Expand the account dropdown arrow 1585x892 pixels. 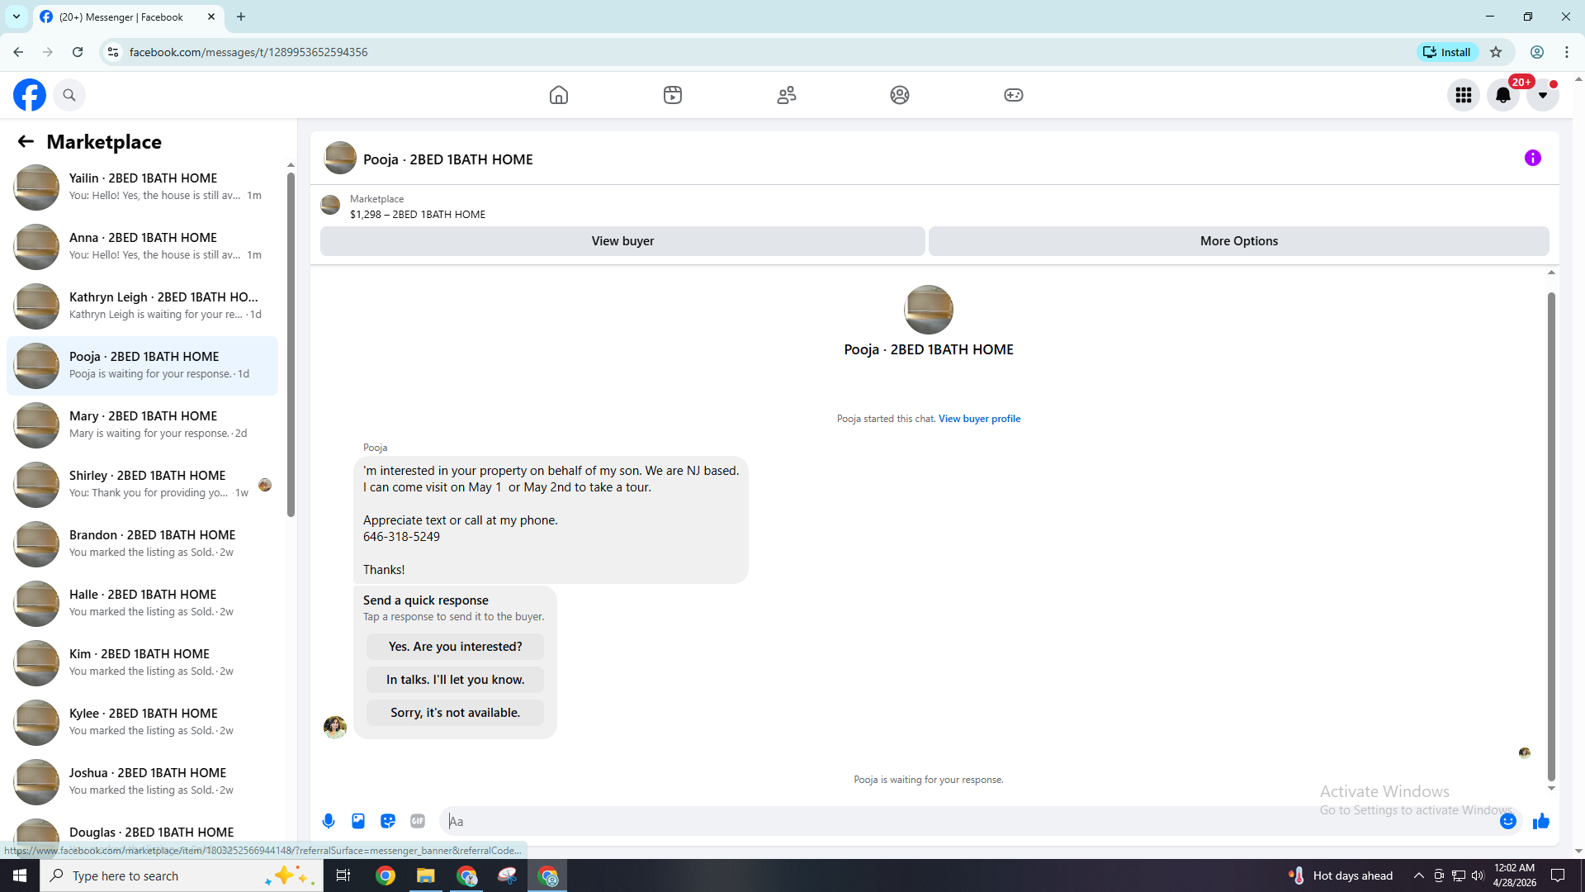1543,95
